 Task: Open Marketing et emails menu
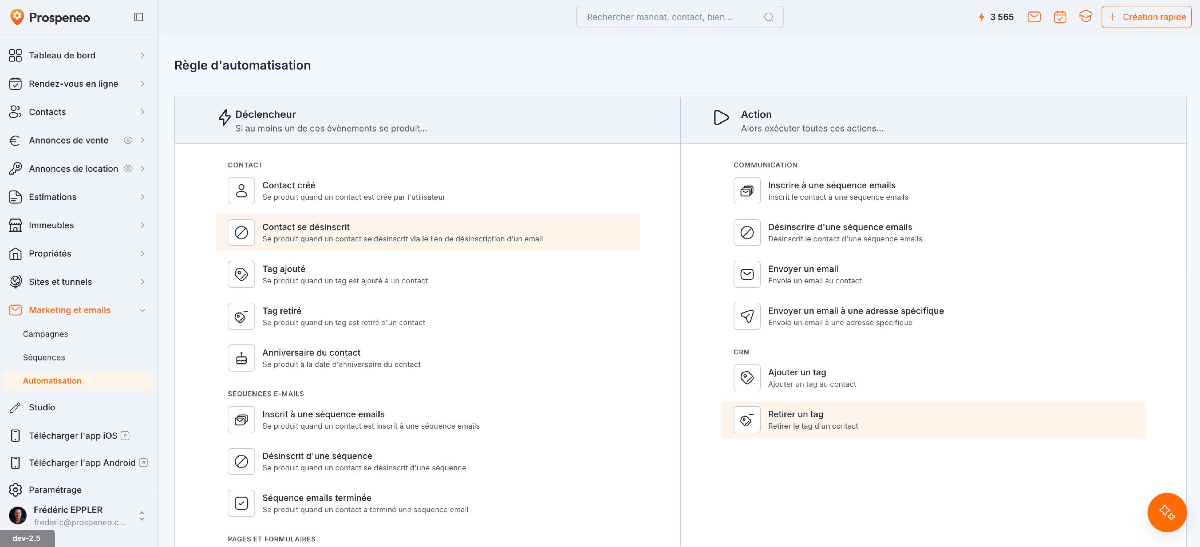pyautogui.click(x=70, y=310)
